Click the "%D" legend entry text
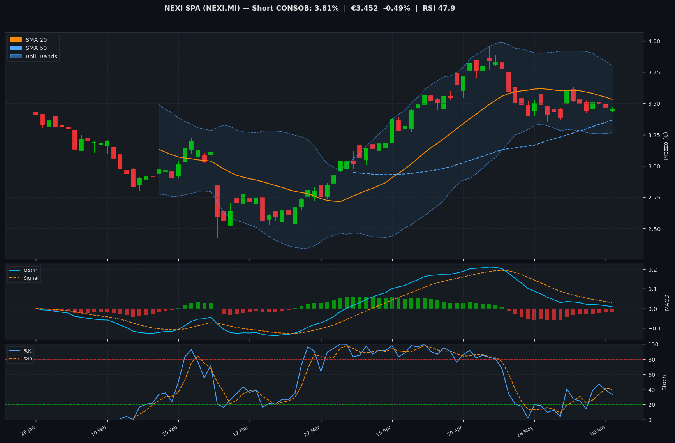This screenshot has height=443, width=675. tap(28, 358)
